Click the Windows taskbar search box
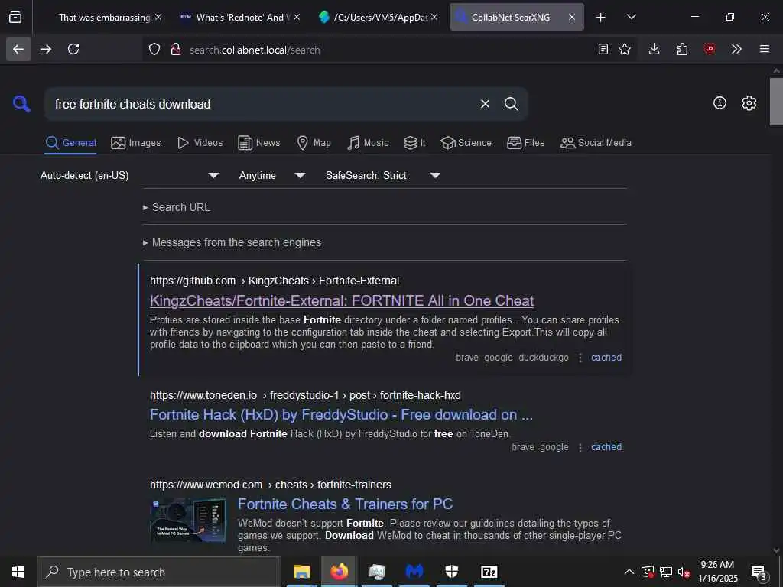Viewport: 783px width, 587px height. (159, 572)
